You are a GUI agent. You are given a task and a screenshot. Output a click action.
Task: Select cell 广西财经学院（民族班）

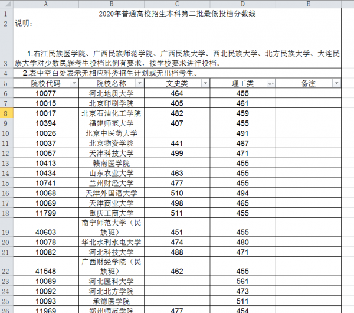(112, 266)
